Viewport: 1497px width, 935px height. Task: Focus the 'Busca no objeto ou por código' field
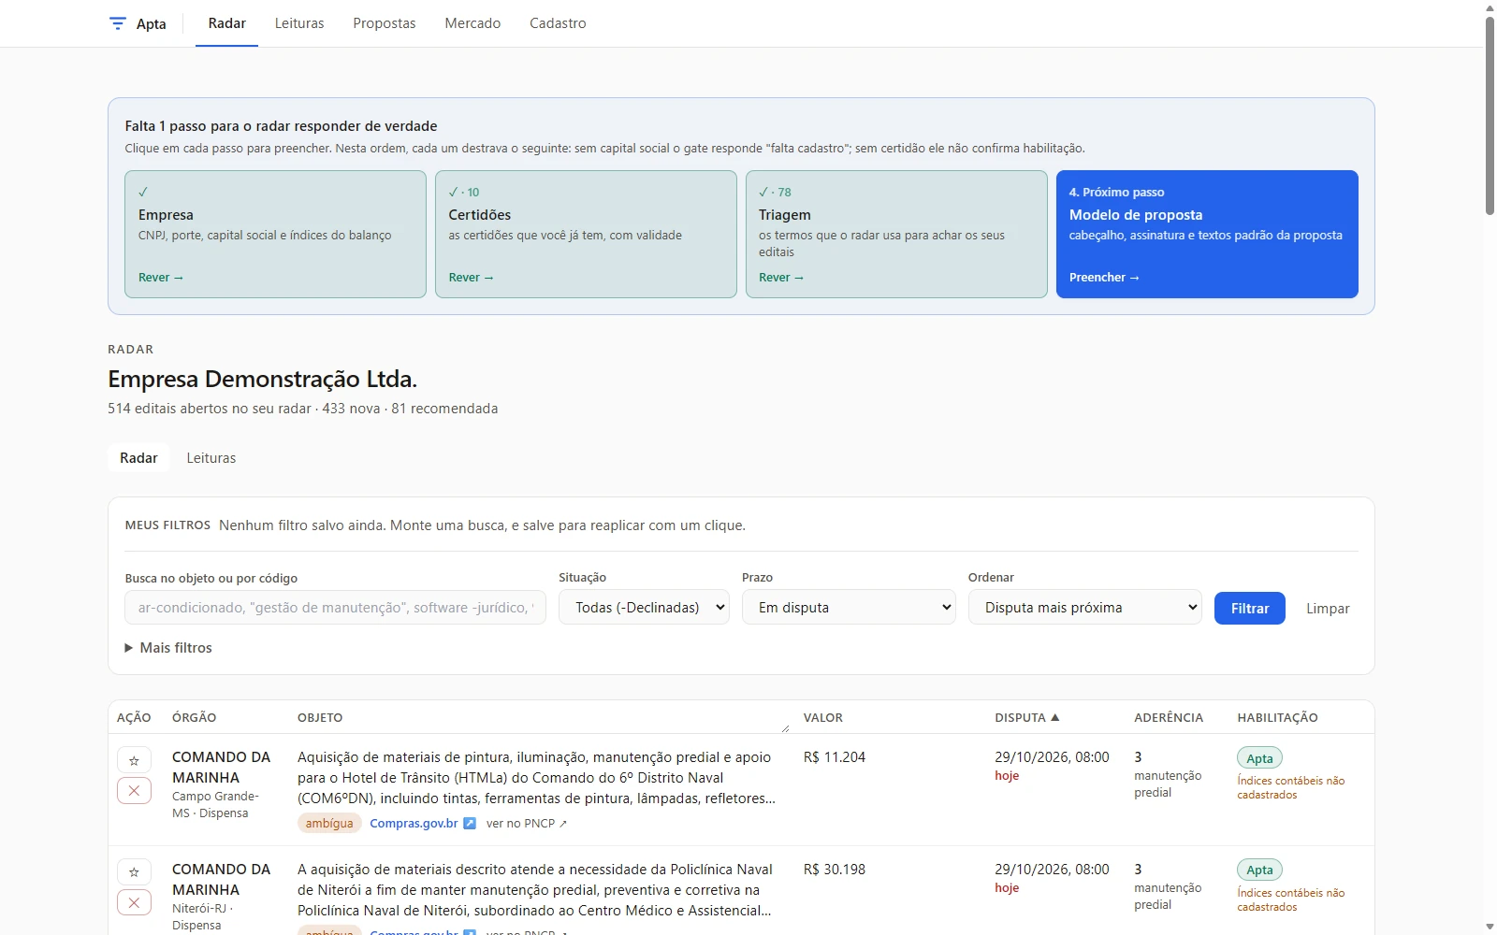pos(335,607)
